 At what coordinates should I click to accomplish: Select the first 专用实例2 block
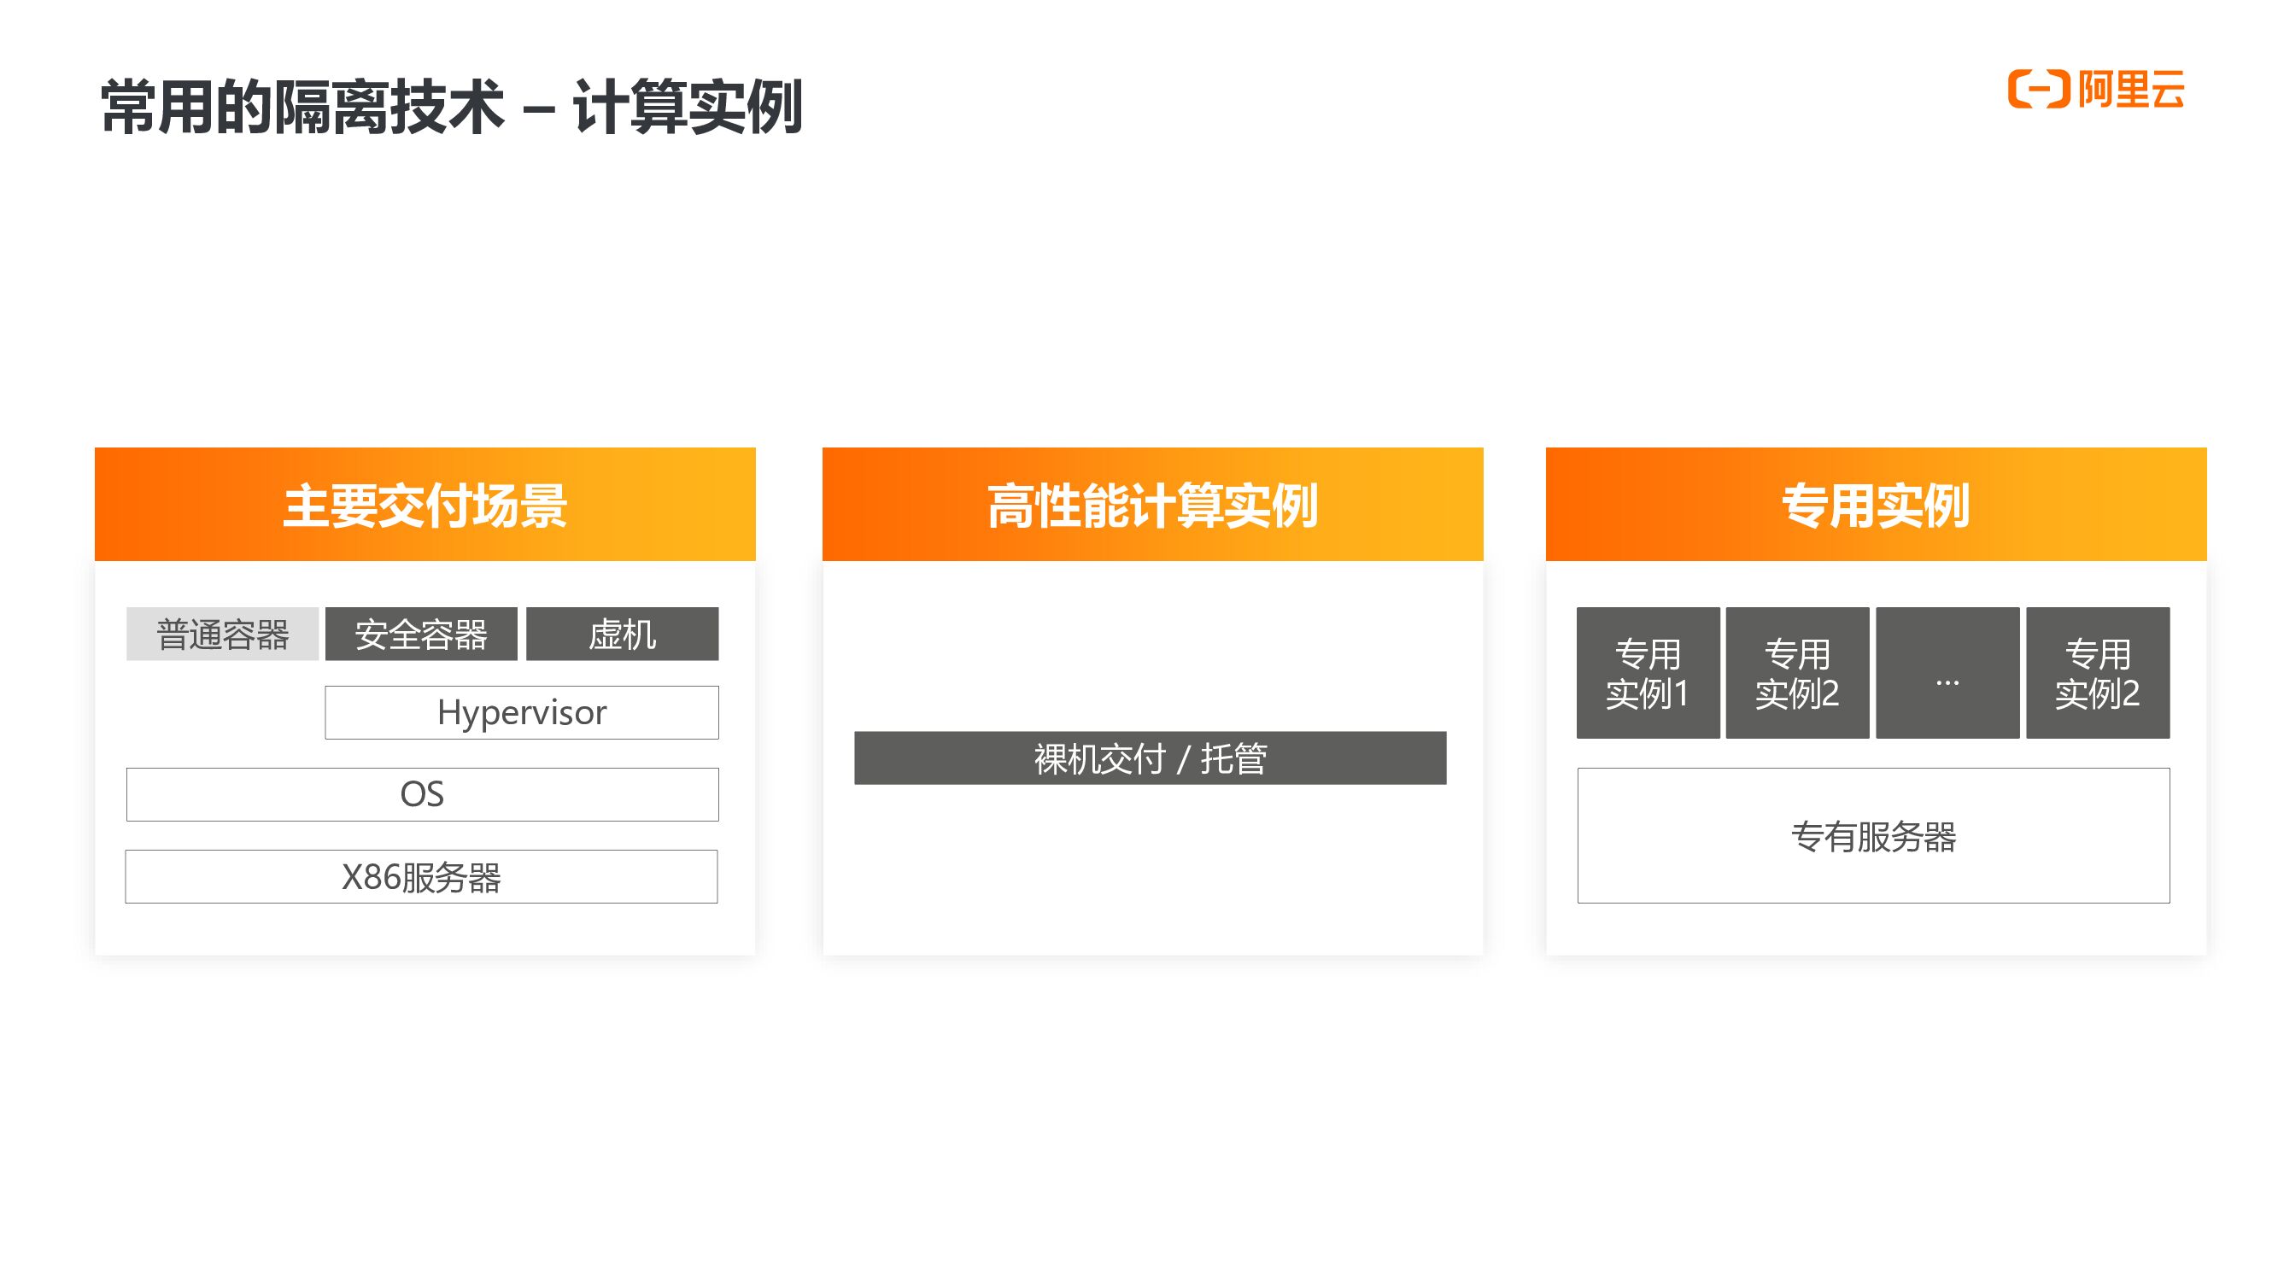[x=1797, y=673]
